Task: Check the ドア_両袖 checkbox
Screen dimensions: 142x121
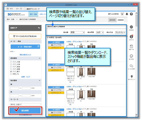Action: [x=11, y=67]
